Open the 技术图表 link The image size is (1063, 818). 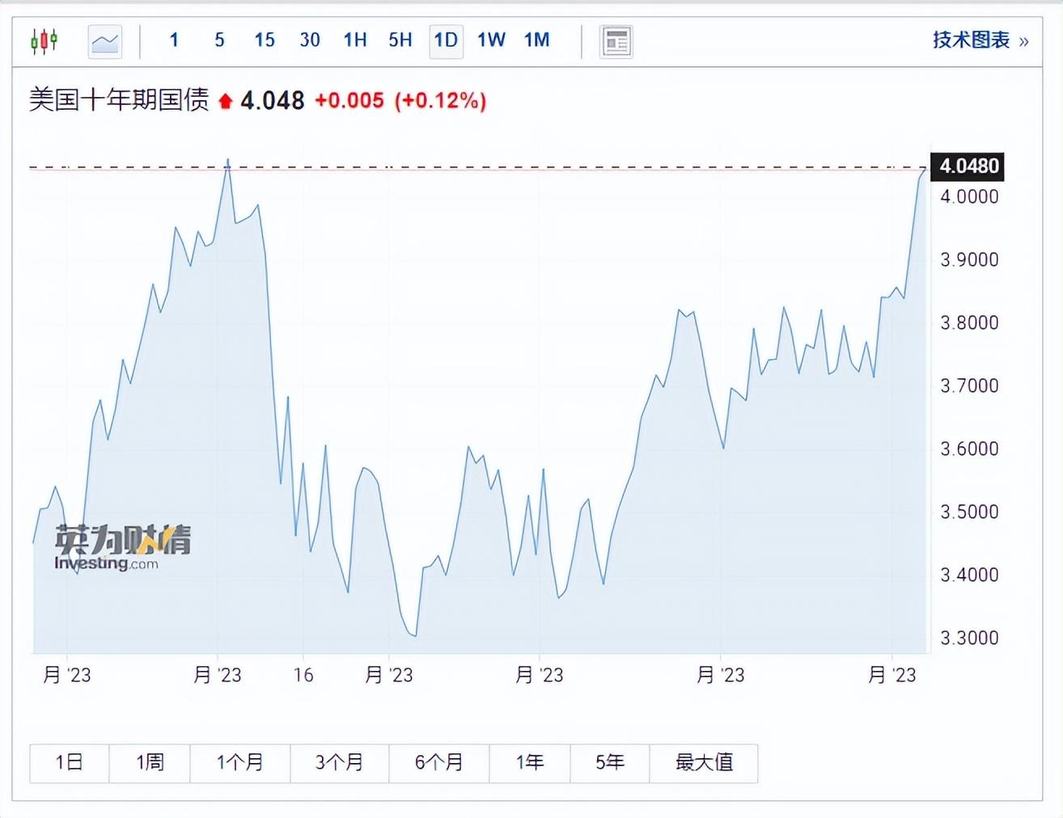pyautogui.click(x=972, y=40)
